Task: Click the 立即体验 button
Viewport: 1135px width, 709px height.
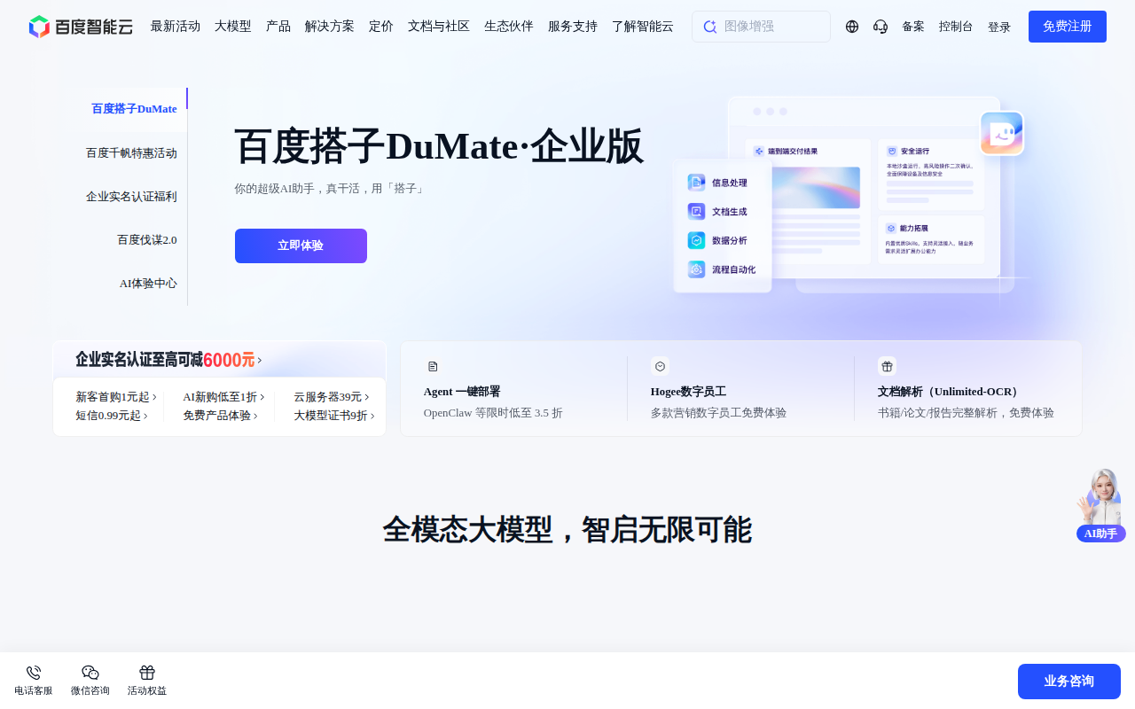Action: (301, 245)
